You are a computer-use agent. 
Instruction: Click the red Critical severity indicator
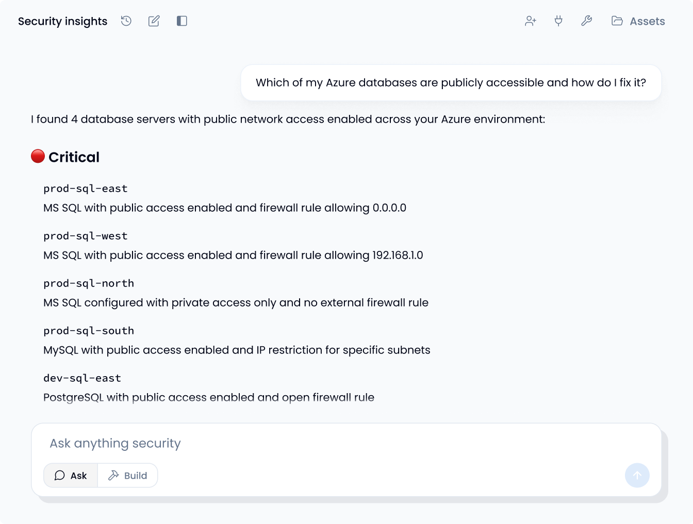(38, 156)
